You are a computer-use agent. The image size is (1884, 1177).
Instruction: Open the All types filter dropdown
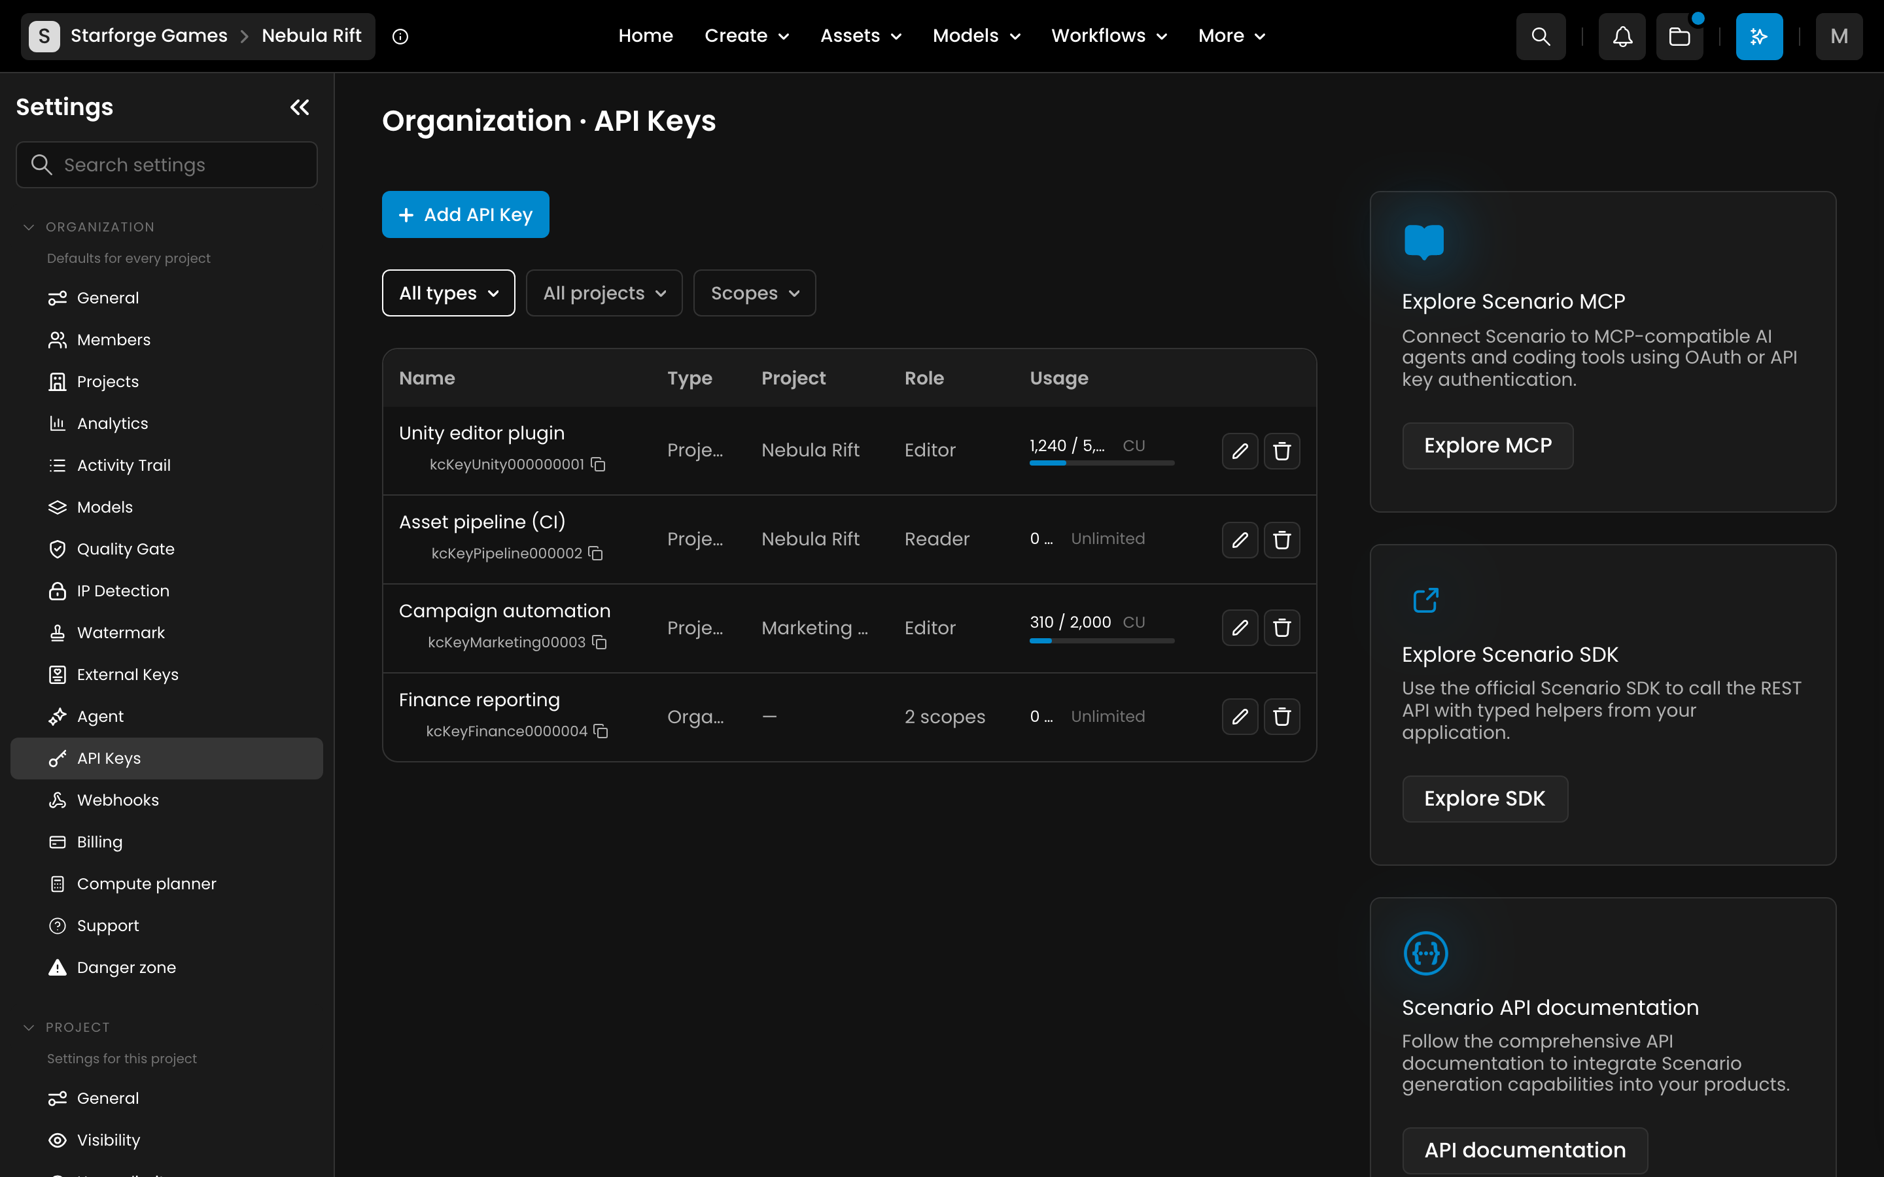[x=448, y=294]
